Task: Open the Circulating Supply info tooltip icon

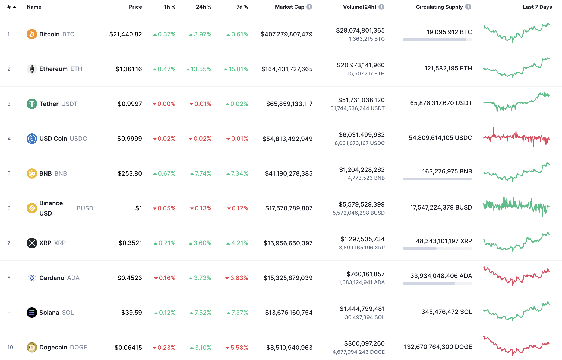Action: pos(468,7)
